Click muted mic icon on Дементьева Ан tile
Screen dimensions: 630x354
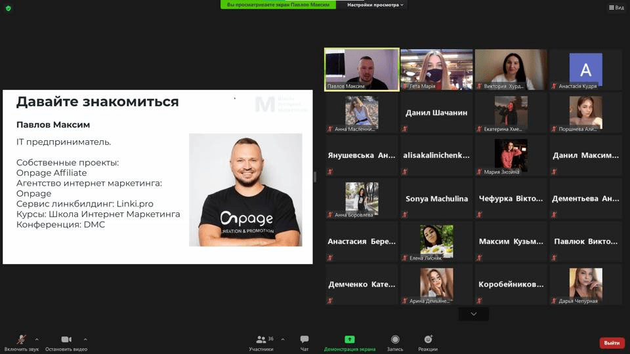pos(554,215)
